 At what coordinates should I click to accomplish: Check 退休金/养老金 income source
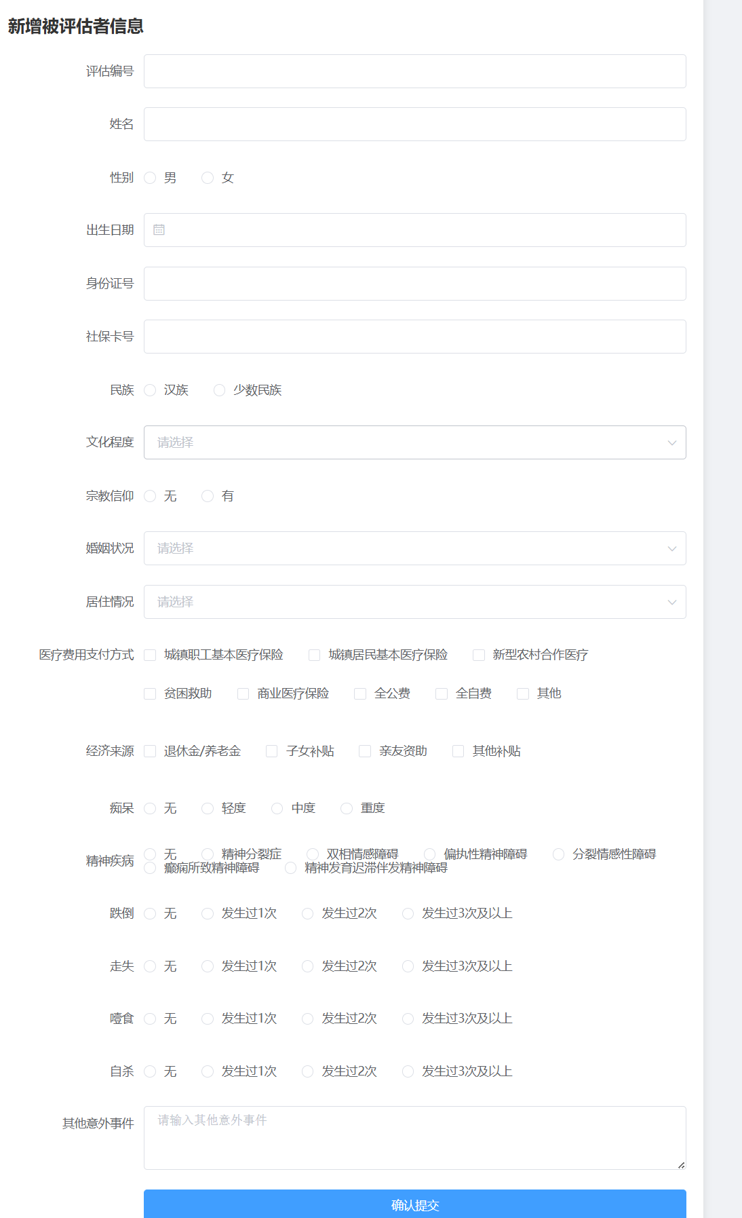[x=150, y=751]
